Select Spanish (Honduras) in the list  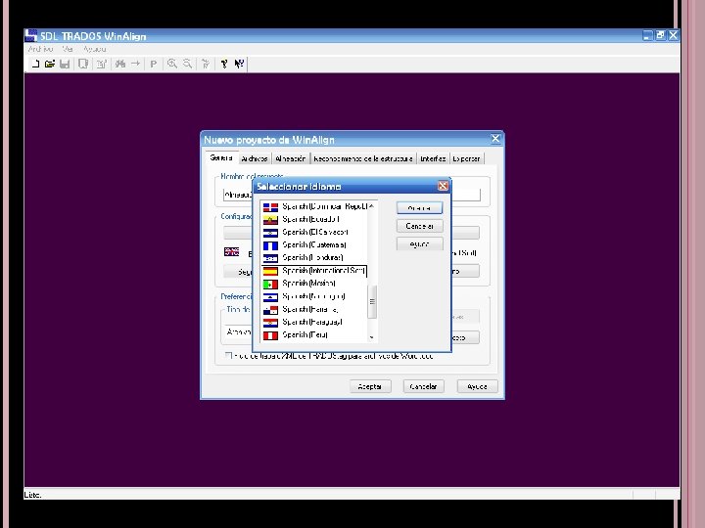coord(314,258)
